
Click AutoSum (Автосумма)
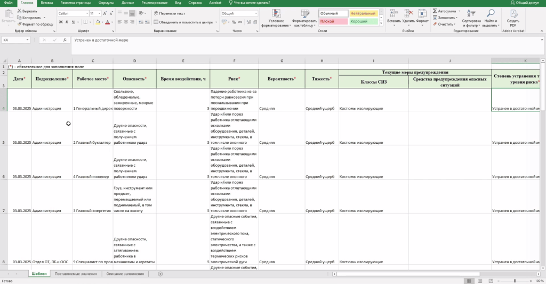[444, 11]
